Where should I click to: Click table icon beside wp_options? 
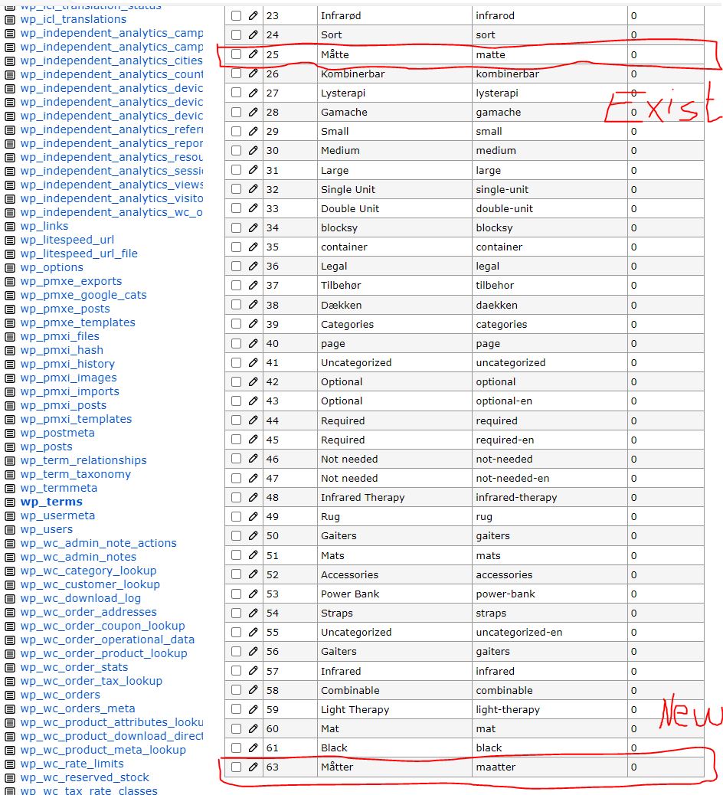coord(10,268)
